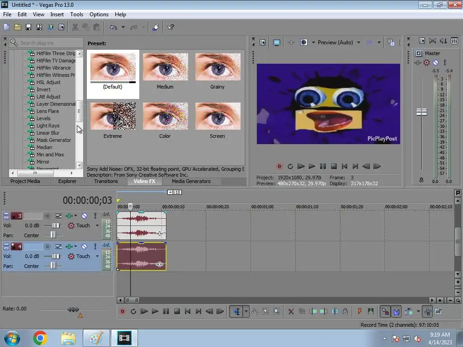Mute audio track 3
This screenshot has width=463, height=347.
click(84, 216)
